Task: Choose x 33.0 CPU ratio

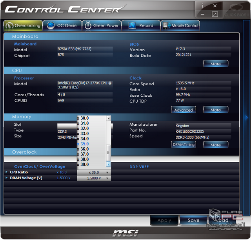Action: click(x=91, y=134)
